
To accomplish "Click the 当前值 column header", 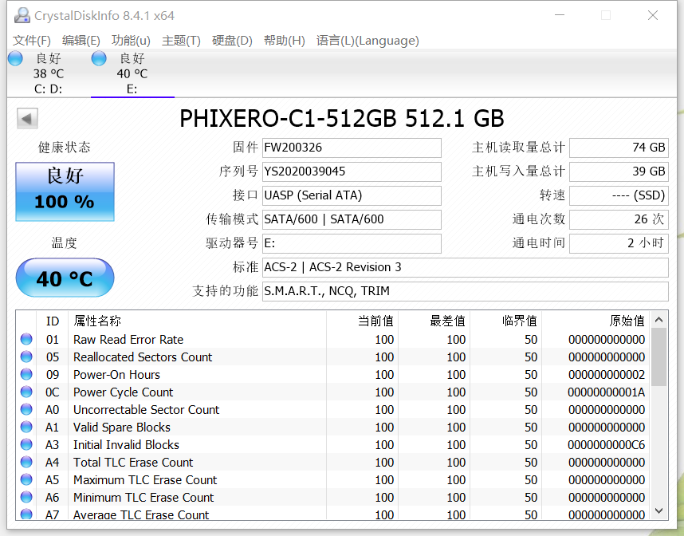I will click(x=362, y=321).
